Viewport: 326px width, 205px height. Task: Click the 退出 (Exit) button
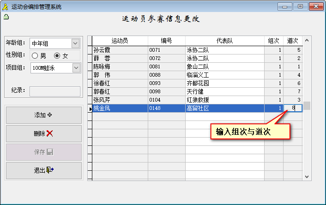(43, 170)
